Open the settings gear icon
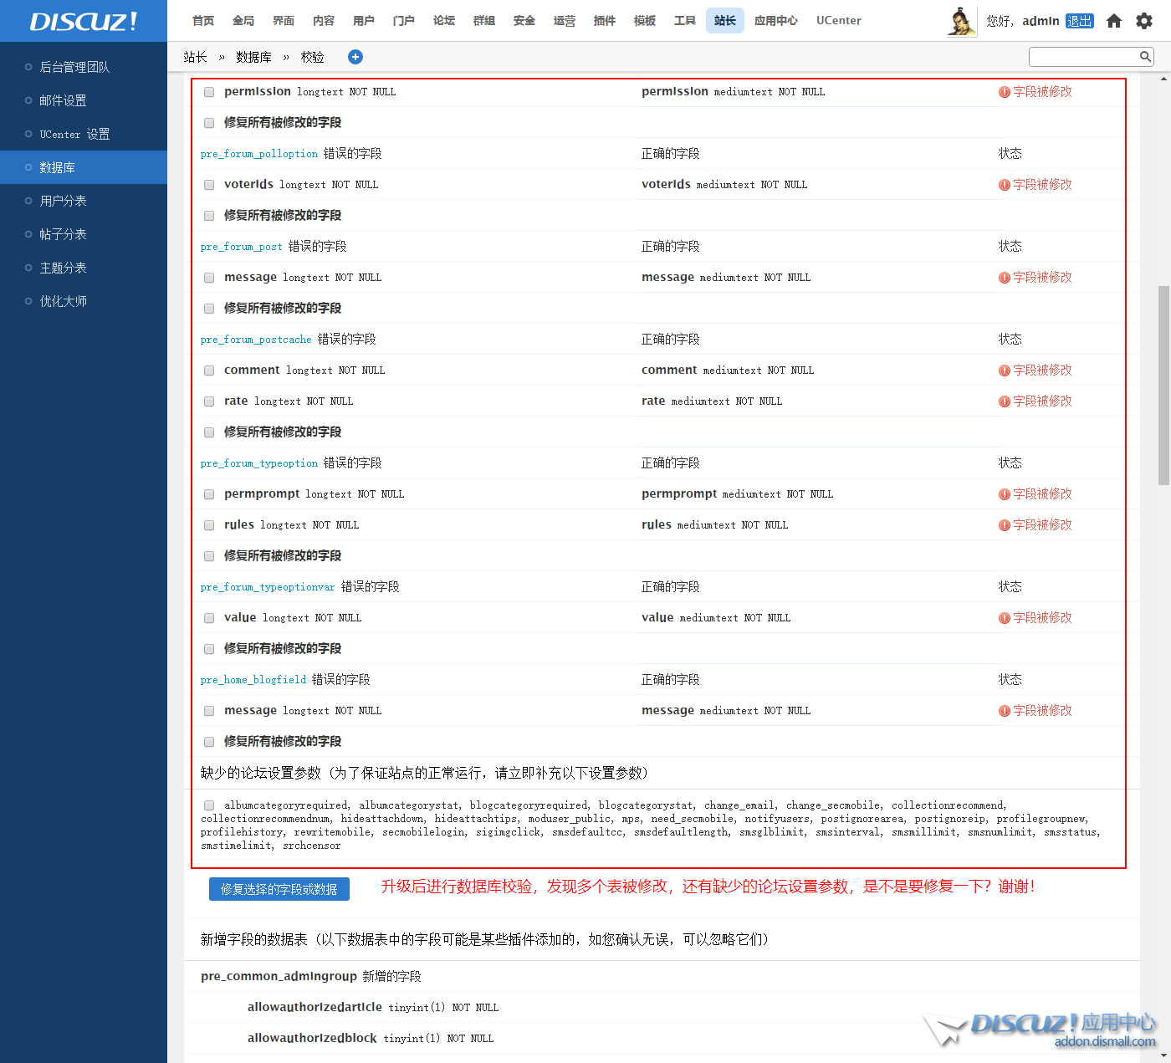The image size is (1171, 1063). [1144, 21]
